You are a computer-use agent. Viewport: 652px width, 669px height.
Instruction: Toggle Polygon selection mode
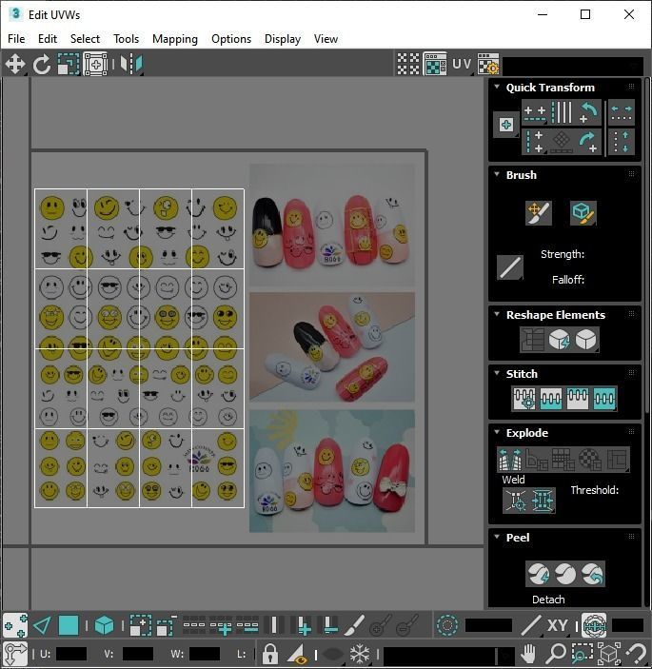pyautogui.click(x=69, y=626)
